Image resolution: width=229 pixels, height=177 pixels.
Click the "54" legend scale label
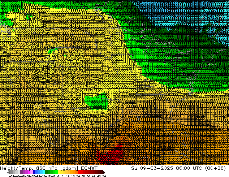[x=104, y=176]
